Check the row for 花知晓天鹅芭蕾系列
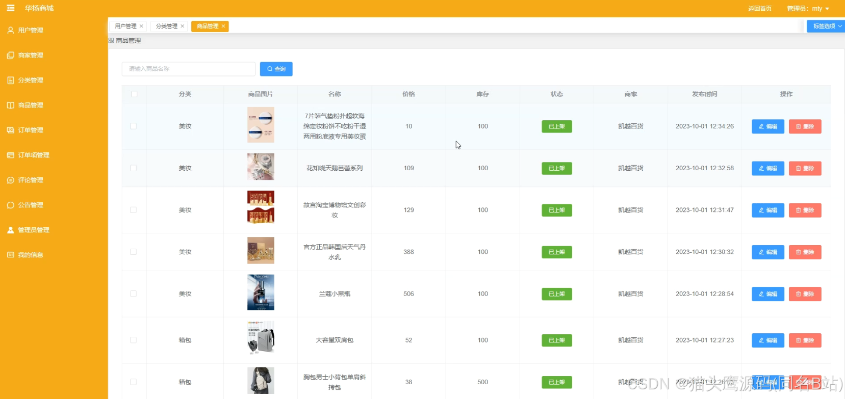This screenshot has height=399, width=845. coord(133,168)
